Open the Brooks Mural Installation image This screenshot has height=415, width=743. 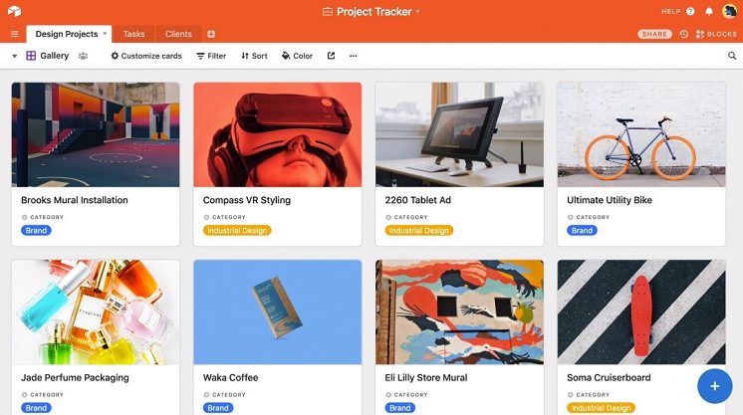point(96,134)
